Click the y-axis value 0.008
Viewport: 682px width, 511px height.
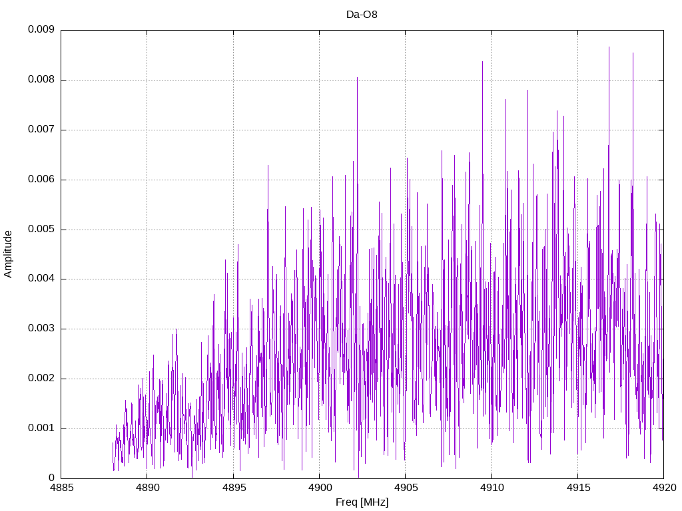(41, 80)
